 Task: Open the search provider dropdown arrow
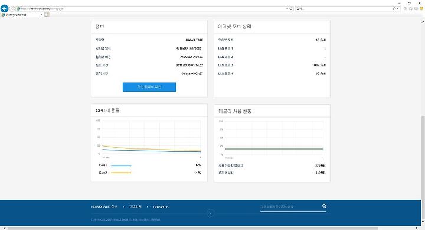pyautogui.click(x=398, y=9)
